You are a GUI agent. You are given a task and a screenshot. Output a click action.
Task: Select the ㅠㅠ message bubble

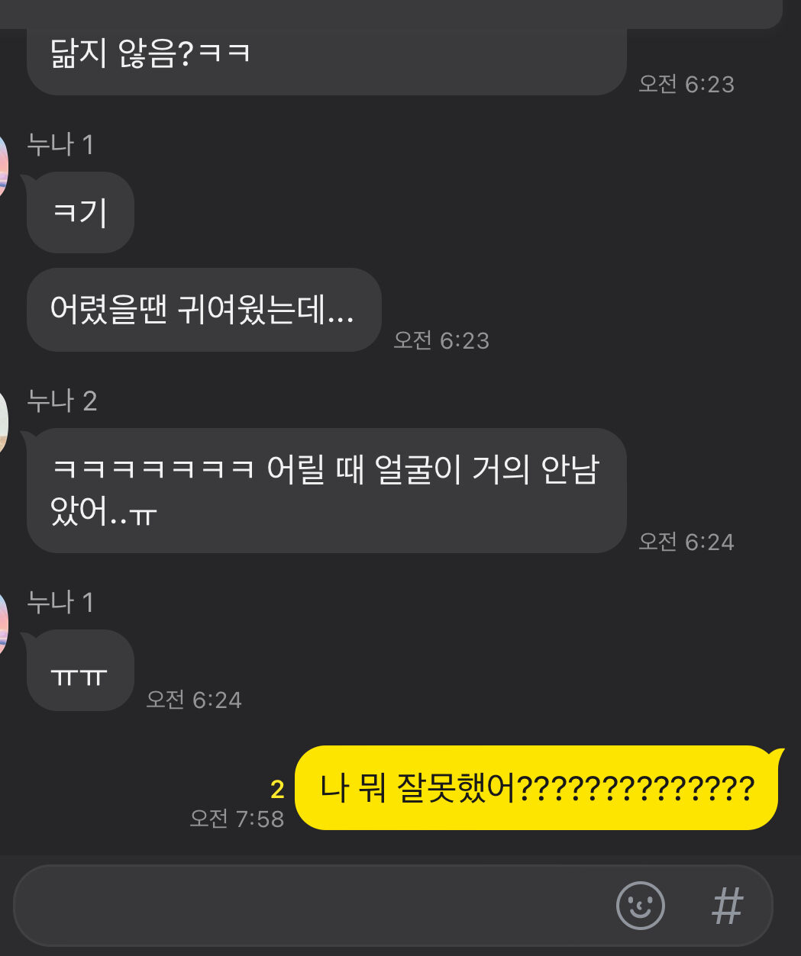(80, 670)
